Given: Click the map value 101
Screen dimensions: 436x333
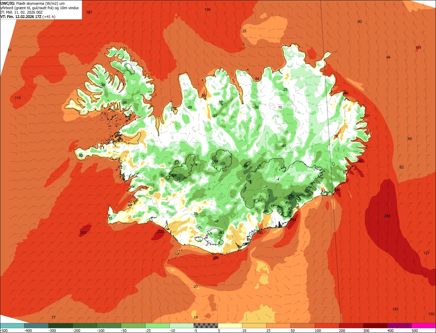Looking at the screenshot, I should click(418, 48).
